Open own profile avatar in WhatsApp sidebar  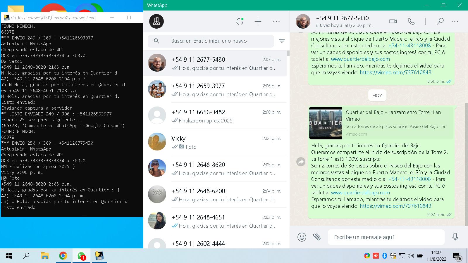(x=156, y=21)
